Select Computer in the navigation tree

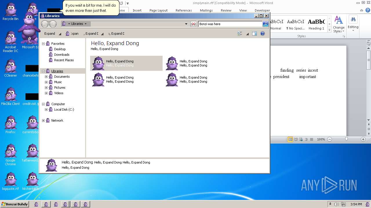click(58, 104)
